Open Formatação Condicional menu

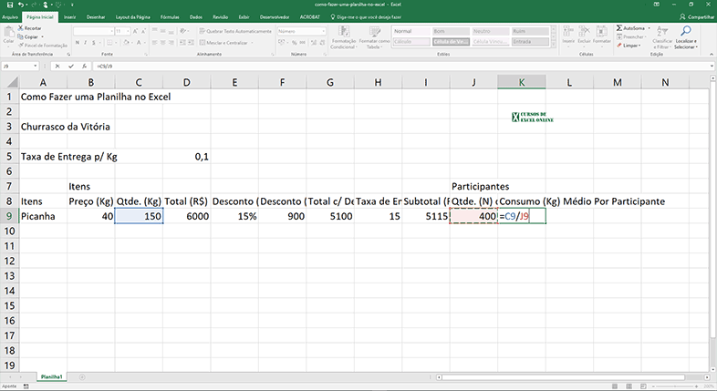pyautogui.click(x=343, y=37)
